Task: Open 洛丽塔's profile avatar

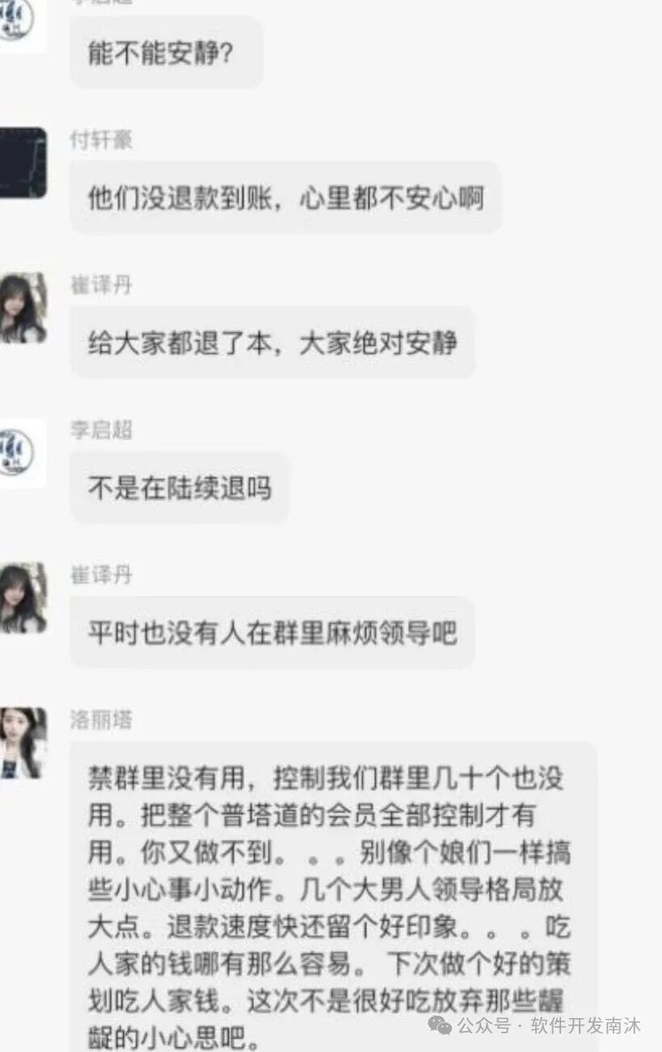Action: coord(22,743)
